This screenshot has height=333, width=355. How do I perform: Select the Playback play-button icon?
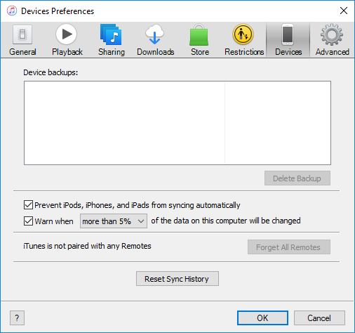pyautogui.click(x=67, y=34)
